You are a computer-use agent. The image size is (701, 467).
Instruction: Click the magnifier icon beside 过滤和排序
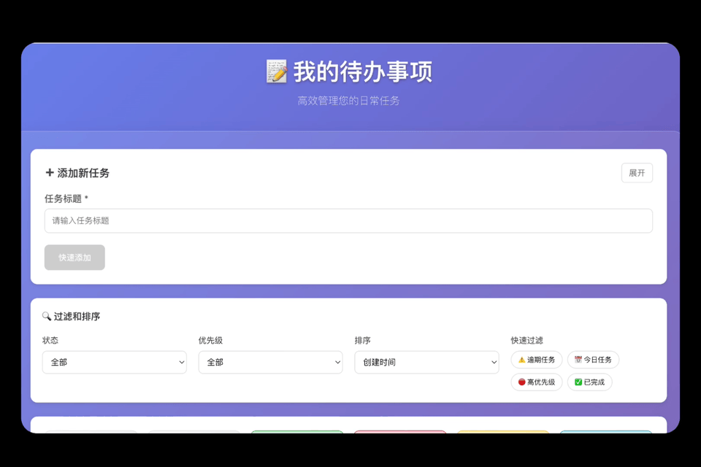47,317
